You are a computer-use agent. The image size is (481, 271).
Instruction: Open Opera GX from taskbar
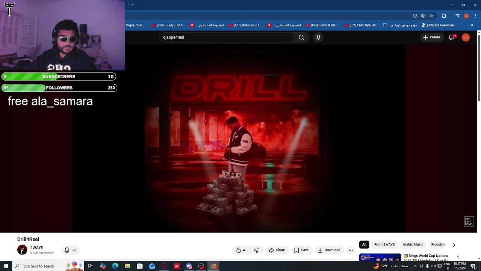click(164, 266)
